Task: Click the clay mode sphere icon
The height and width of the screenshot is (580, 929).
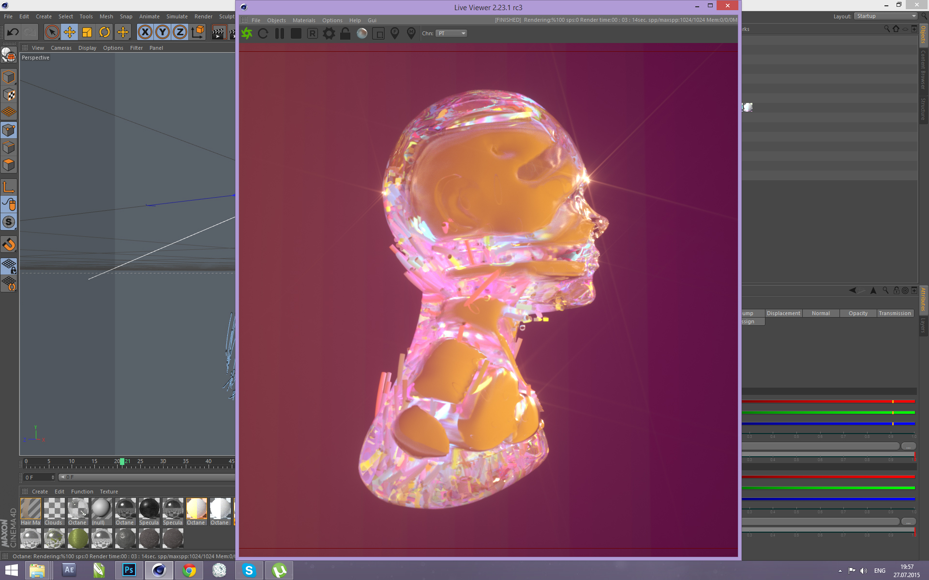Action: [362, 33]
